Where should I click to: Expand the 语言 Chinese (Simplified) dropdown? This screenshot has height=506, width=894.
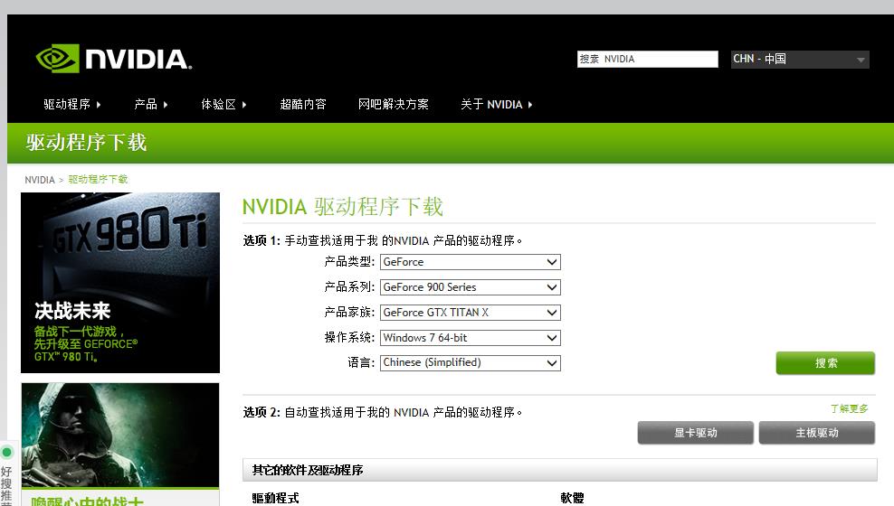[x=471, y=362]
